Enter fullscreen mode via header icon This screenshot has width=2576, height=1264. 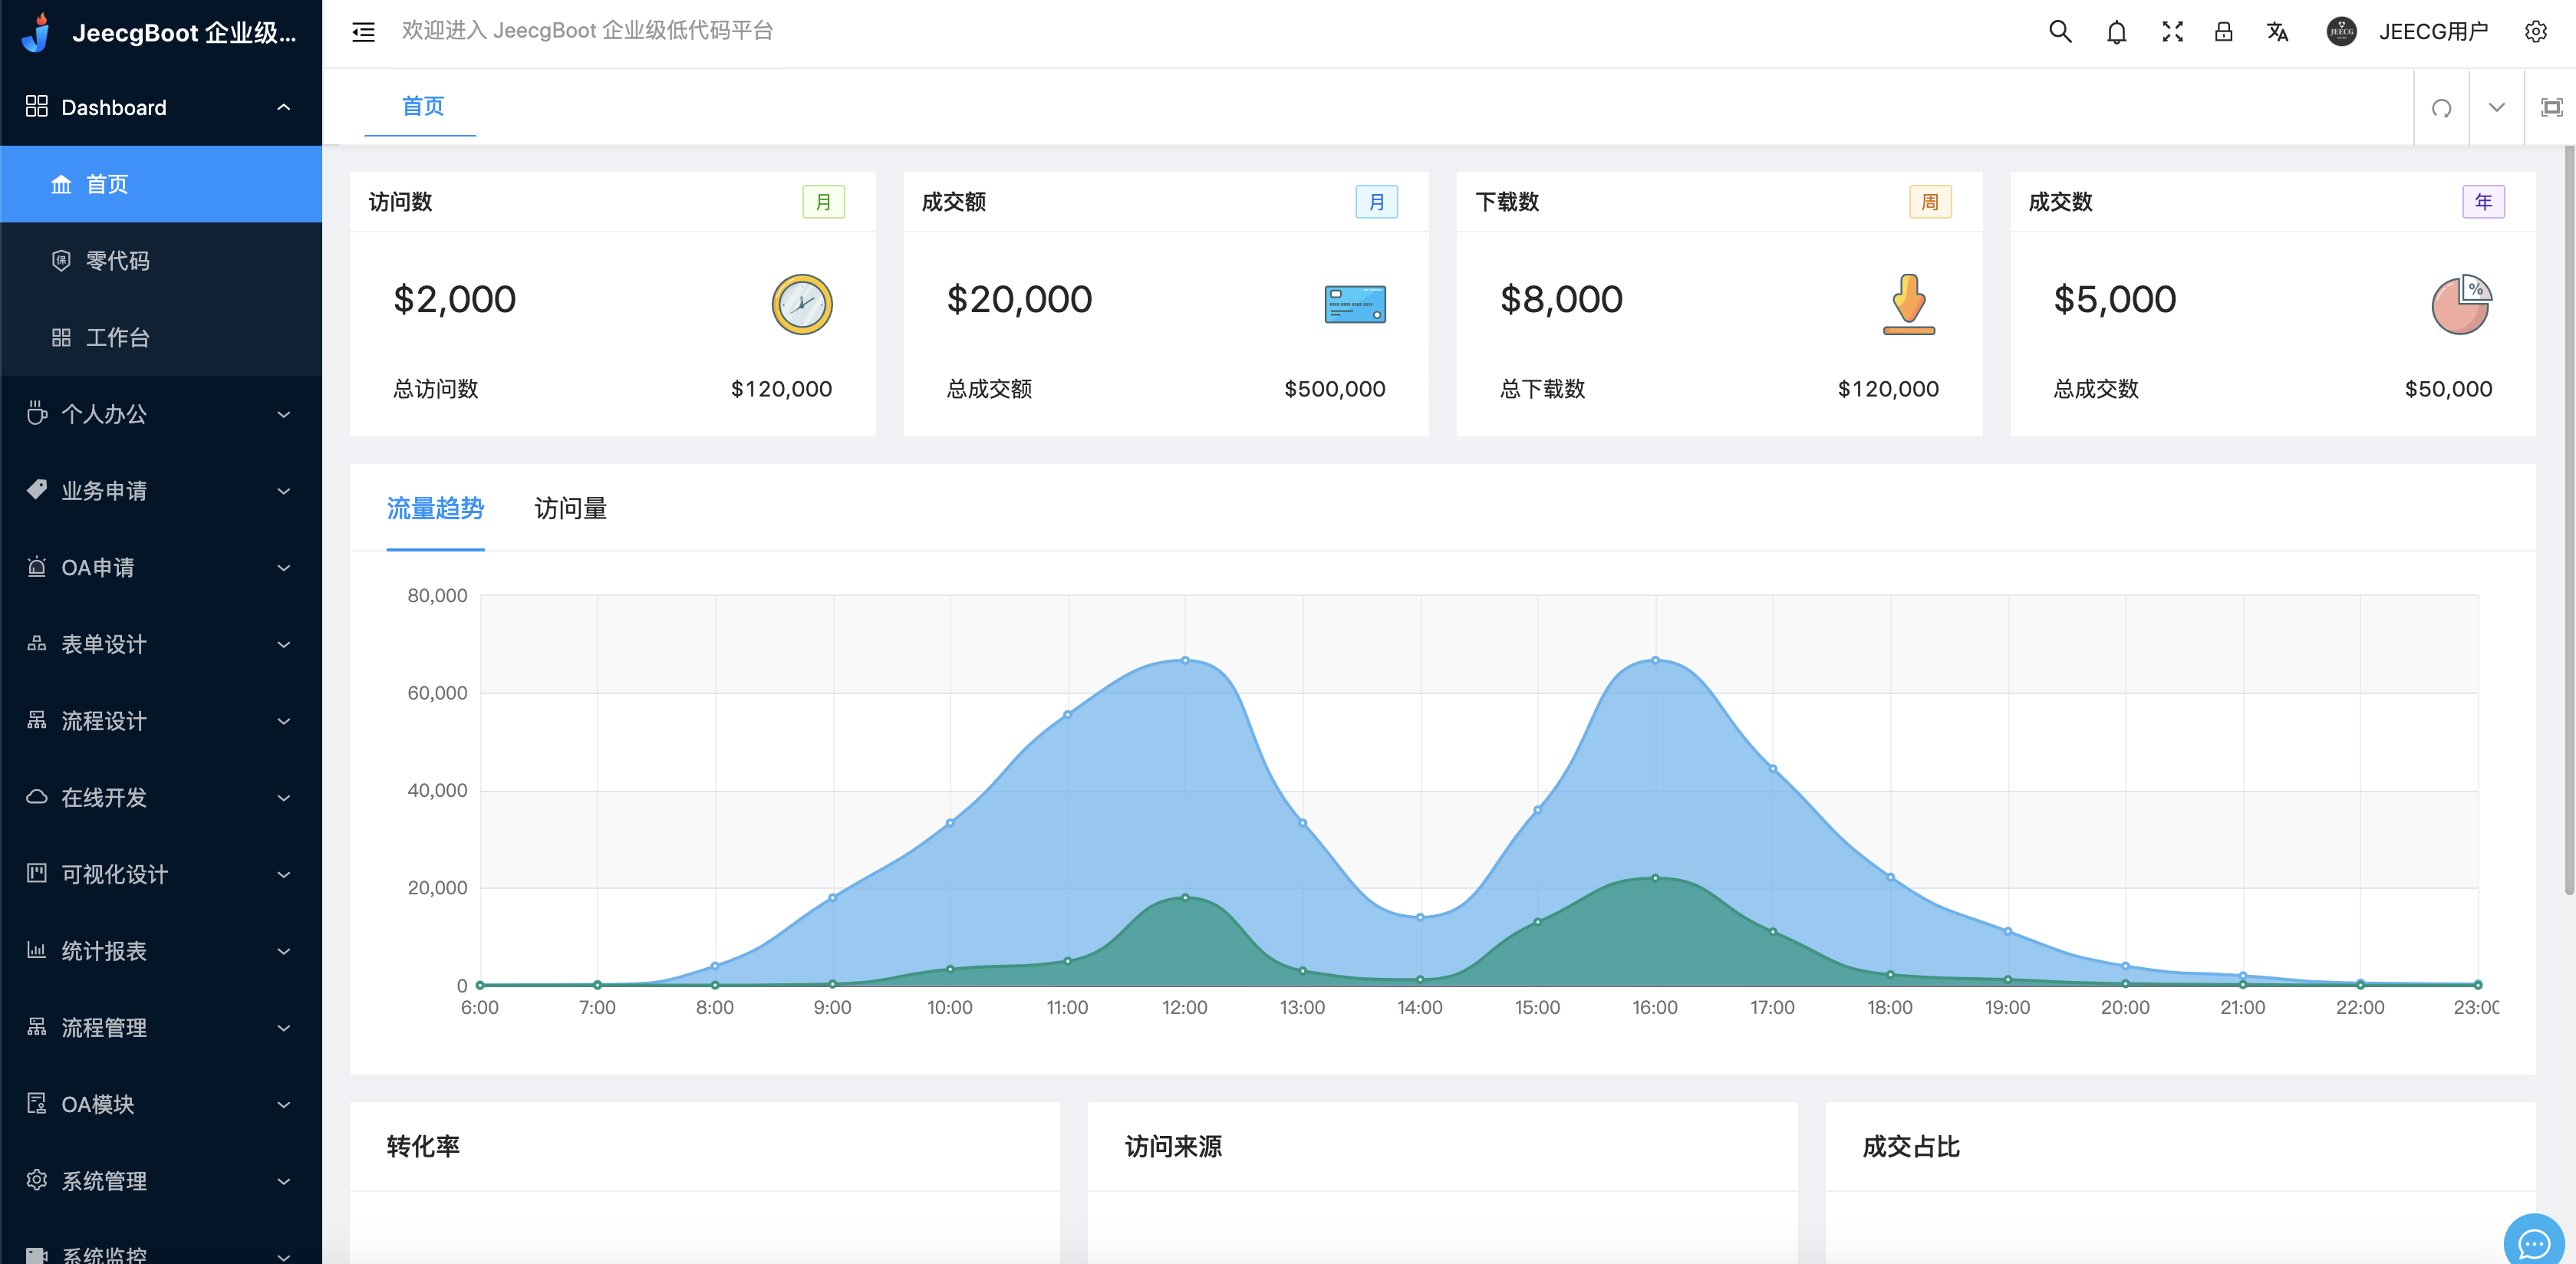(x=2172, y=32)
